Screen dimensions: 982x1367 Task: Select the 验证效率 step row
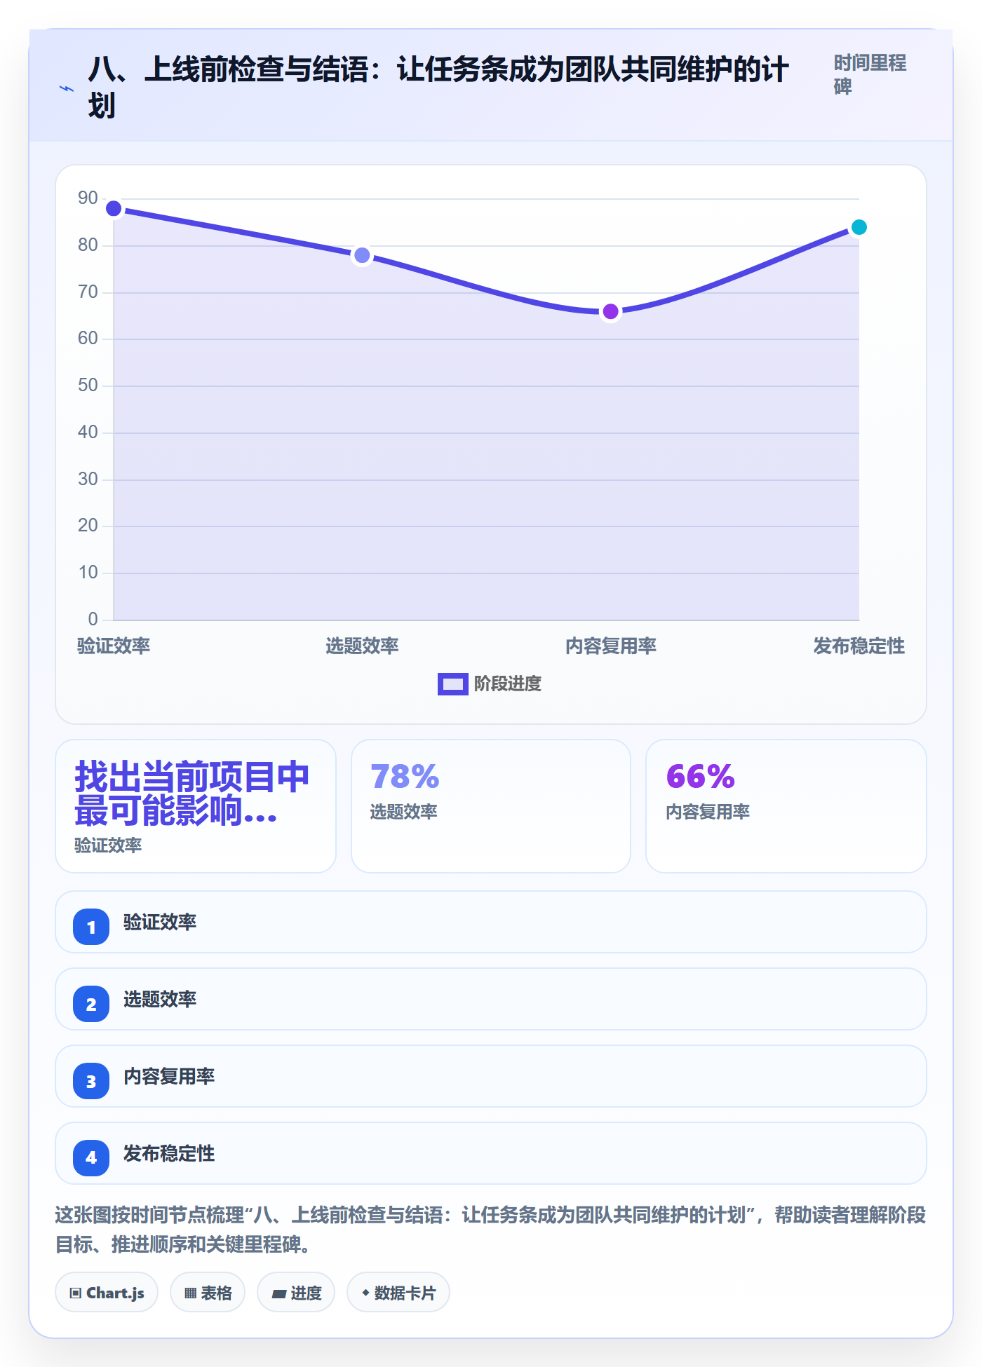(x=491, y=922)
